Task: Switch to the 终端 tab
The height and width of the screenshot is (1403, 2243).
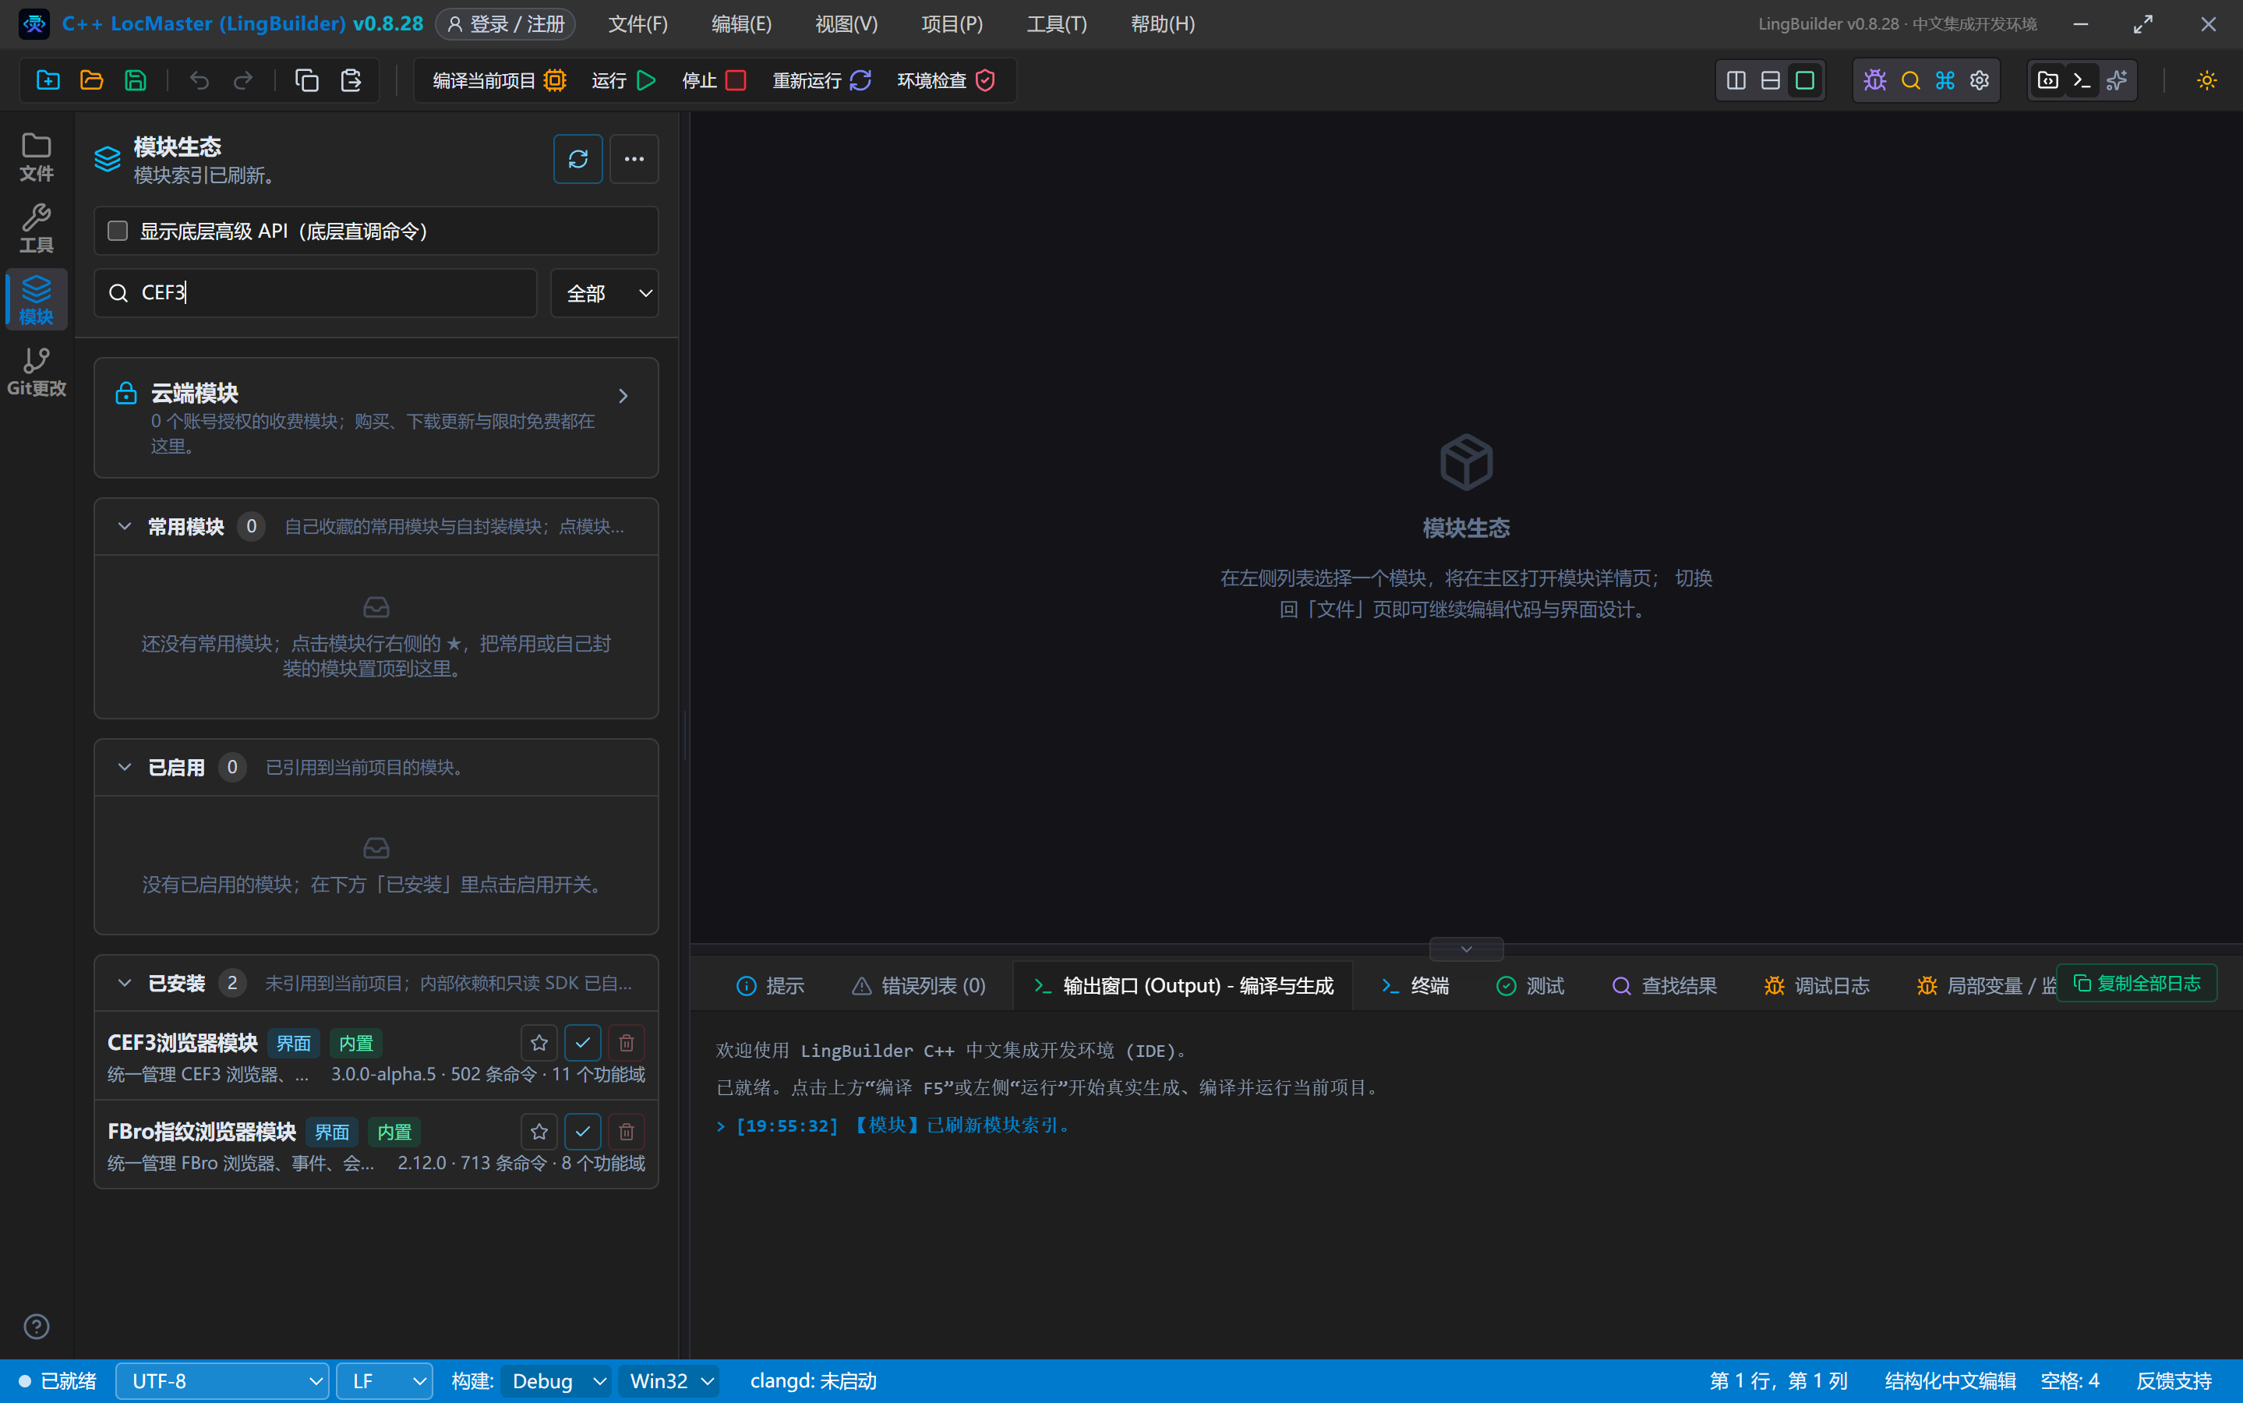Action: (x=1415, y=985)
